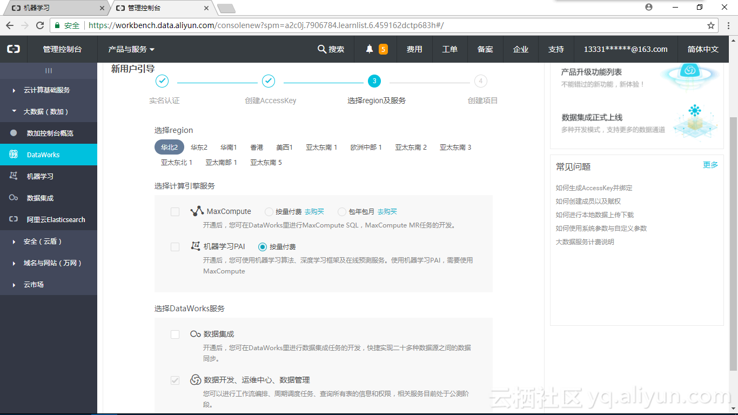Open the Chrome menu three-dot icon
This screenshot has width=738, height=415.
(x=728, y=25)
